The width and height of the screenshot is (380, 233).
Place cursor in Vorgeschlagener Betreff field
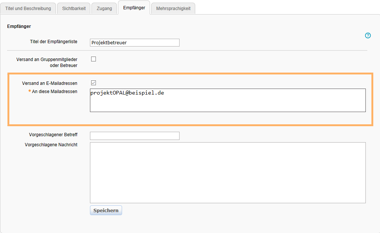click(134, 135)
